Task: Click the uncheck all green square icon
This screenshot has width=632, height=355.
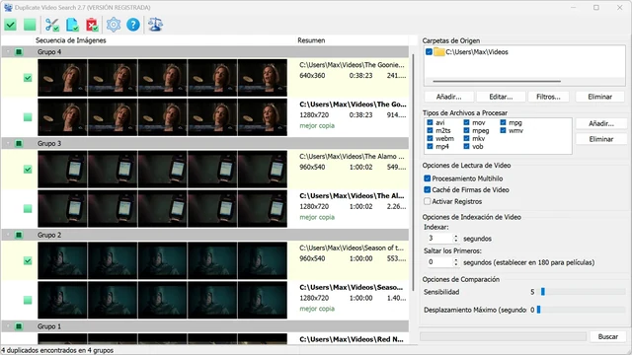Action: 30,25
